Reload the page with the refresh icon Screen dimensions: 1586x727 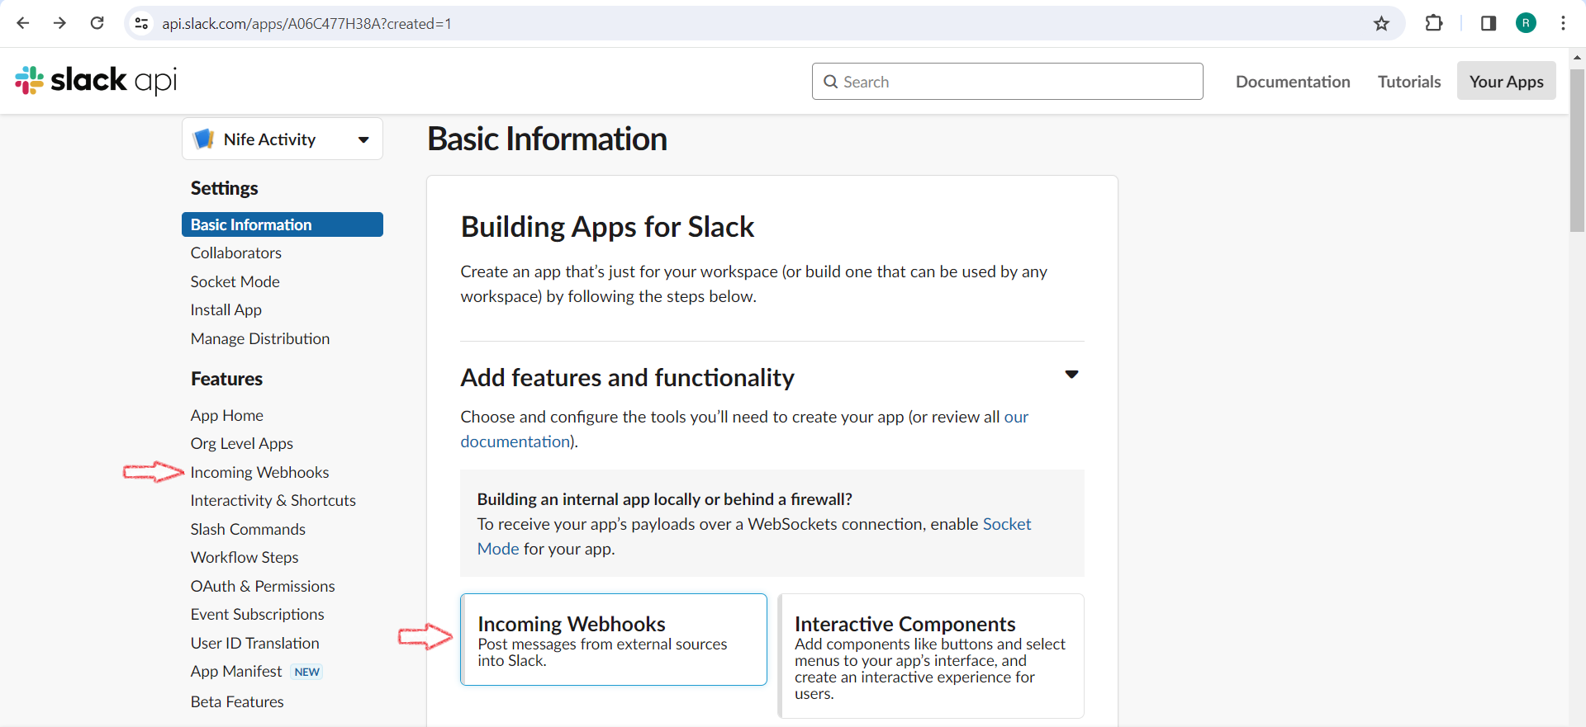point(97,23)
